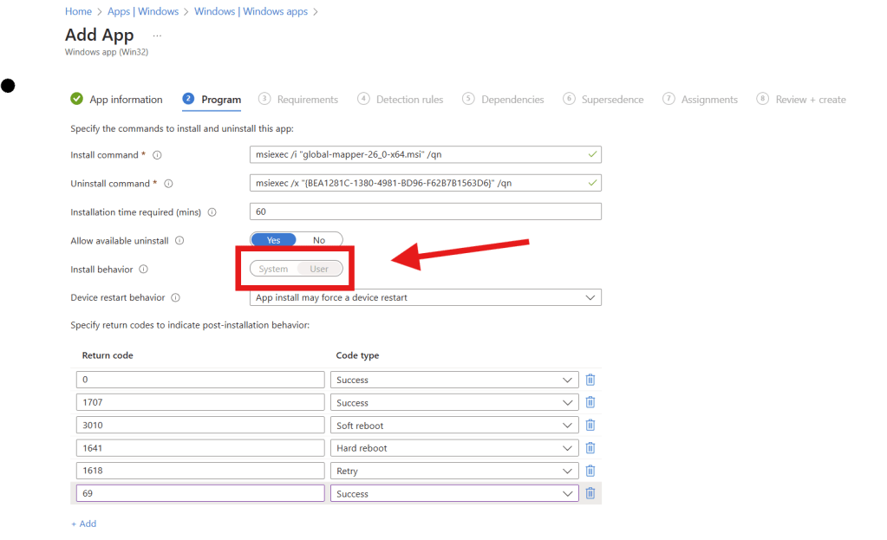Expand Device restart behavior dropdown
The height and width of the screenshot is (540, 887).
425,297
